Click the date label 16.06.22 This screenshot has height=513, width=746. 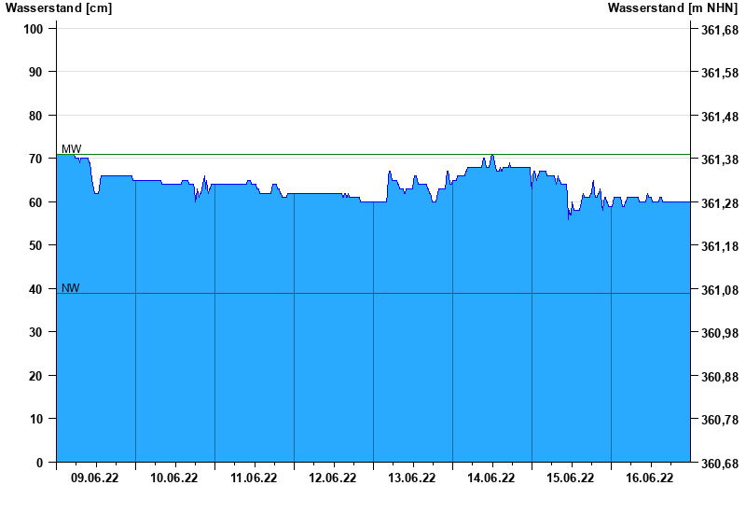[649, 478]
